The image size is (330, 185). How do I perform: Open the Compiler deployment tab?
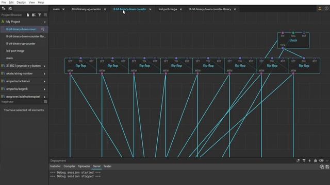point(69,166)
